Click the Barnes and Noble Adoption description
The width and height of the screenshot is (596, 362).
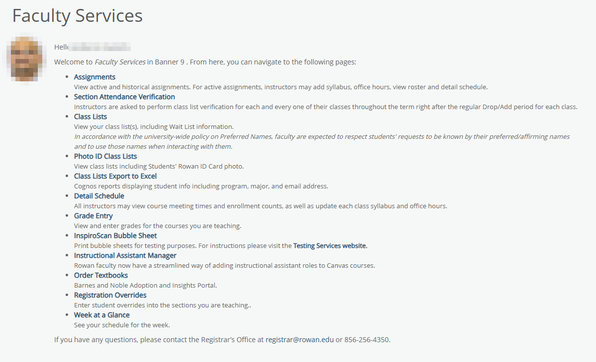[145, 285]
